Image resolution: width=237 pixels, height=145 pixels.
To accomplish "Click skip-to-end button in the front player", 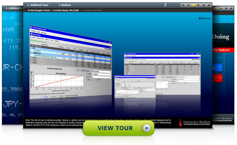I will (x=209, y=5).
